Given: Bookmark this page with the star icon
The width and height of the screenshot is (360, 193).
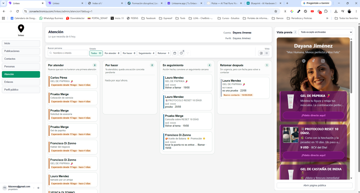Looking at the screenshot, I should 276,11.
